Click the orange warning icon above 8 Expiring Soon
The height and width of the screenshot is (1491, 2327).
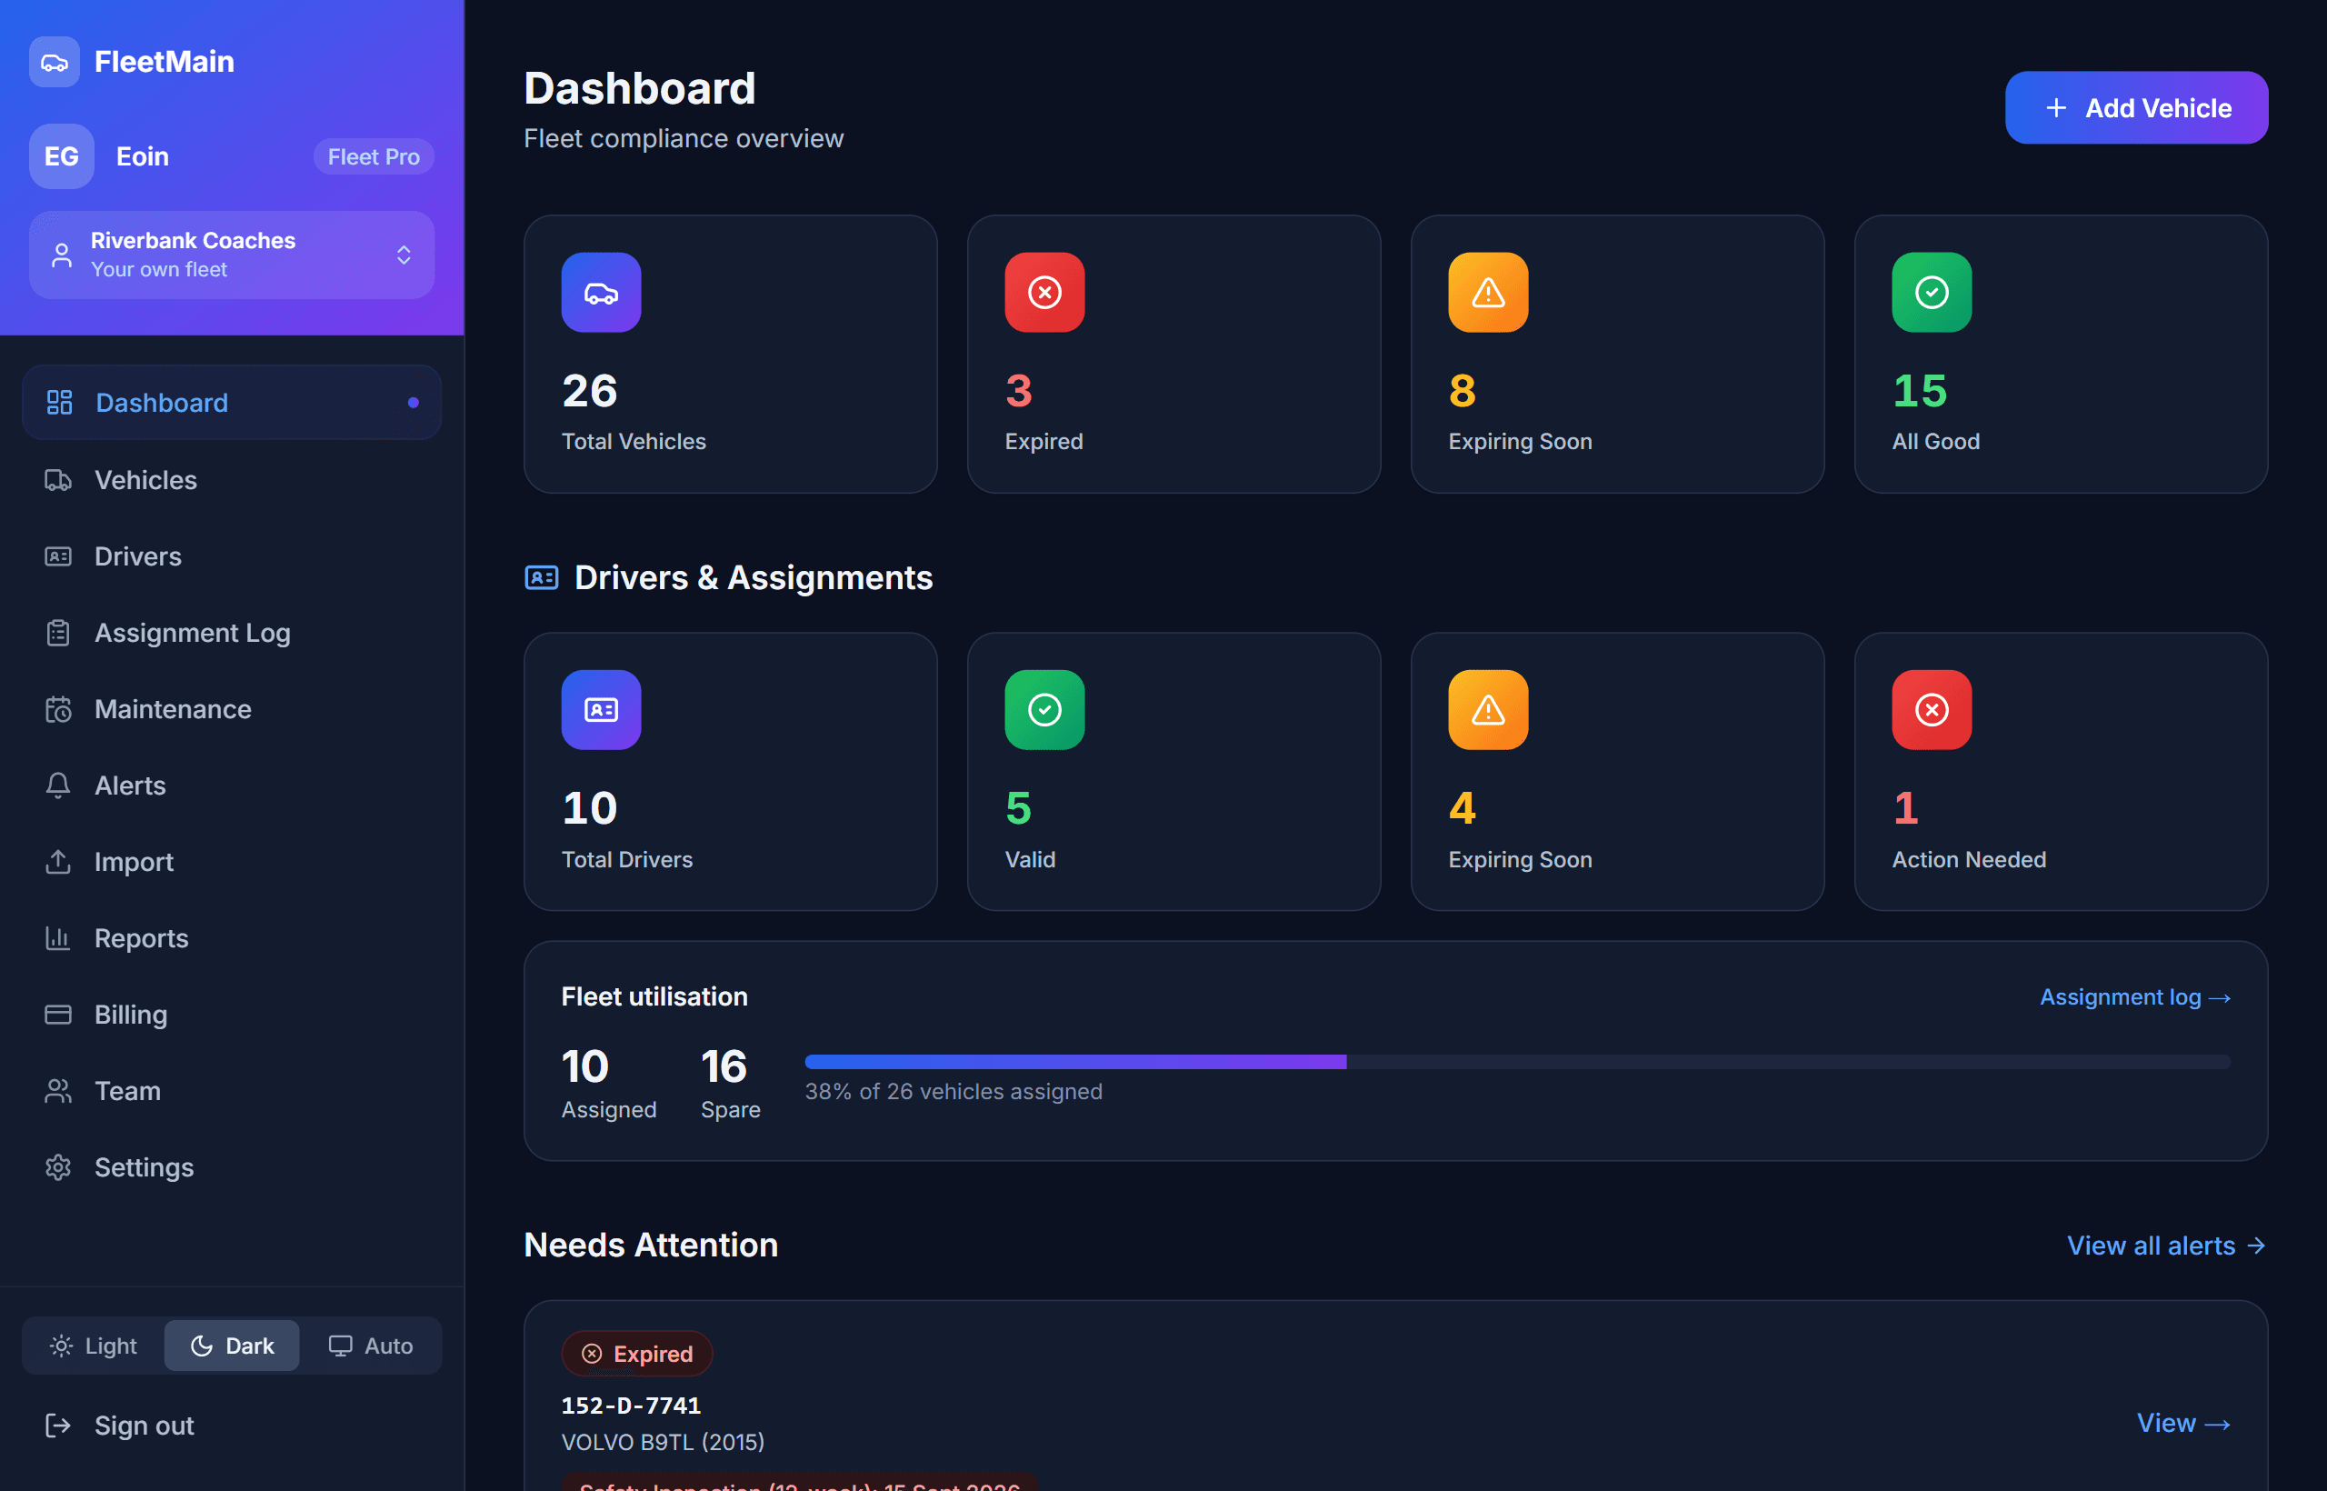click(x=1488, y=293)
